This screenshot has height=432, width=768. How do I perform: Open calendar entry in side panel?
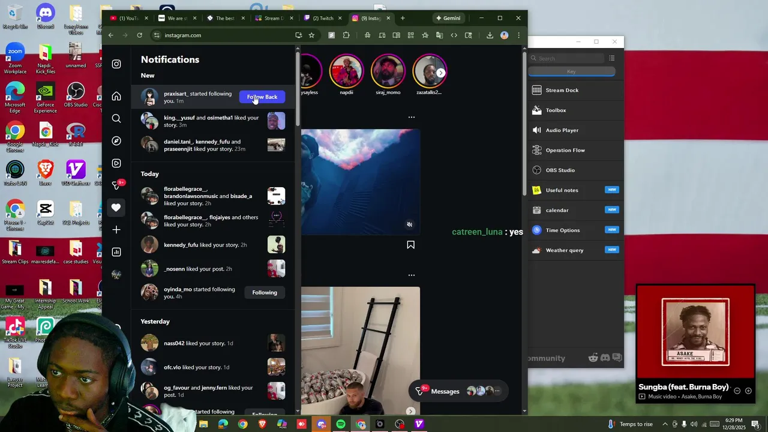coord(575,210)
